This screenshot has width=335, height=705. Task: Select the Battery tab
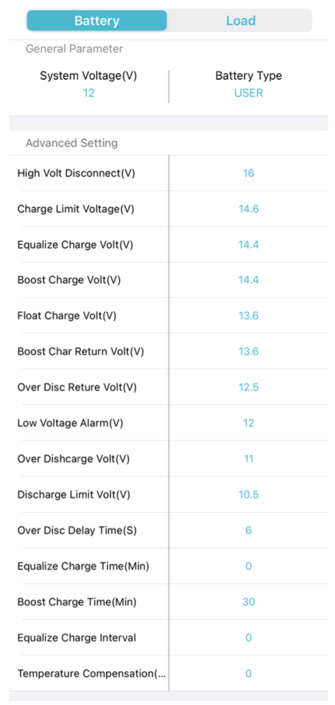(97, 21)
